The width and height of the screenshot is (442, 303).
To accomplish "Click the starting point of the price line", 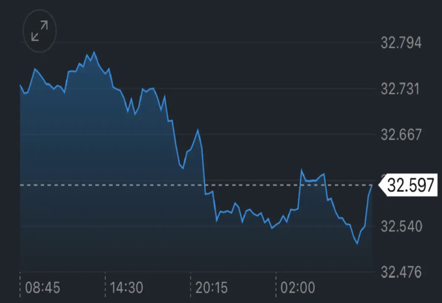I will coord(20,85).
